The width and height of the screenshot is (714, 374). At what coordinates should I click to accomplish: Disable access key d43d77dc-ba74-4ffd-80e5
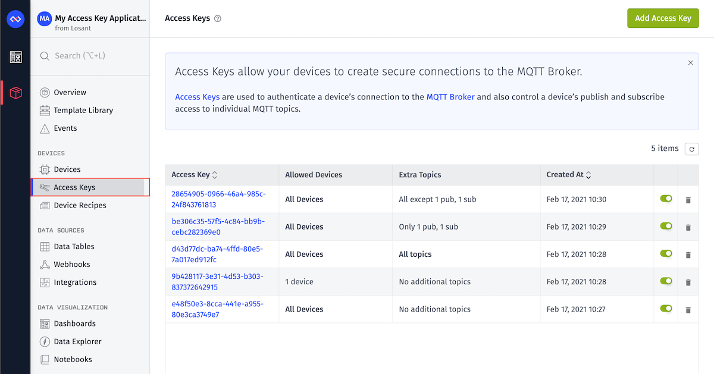666,253
